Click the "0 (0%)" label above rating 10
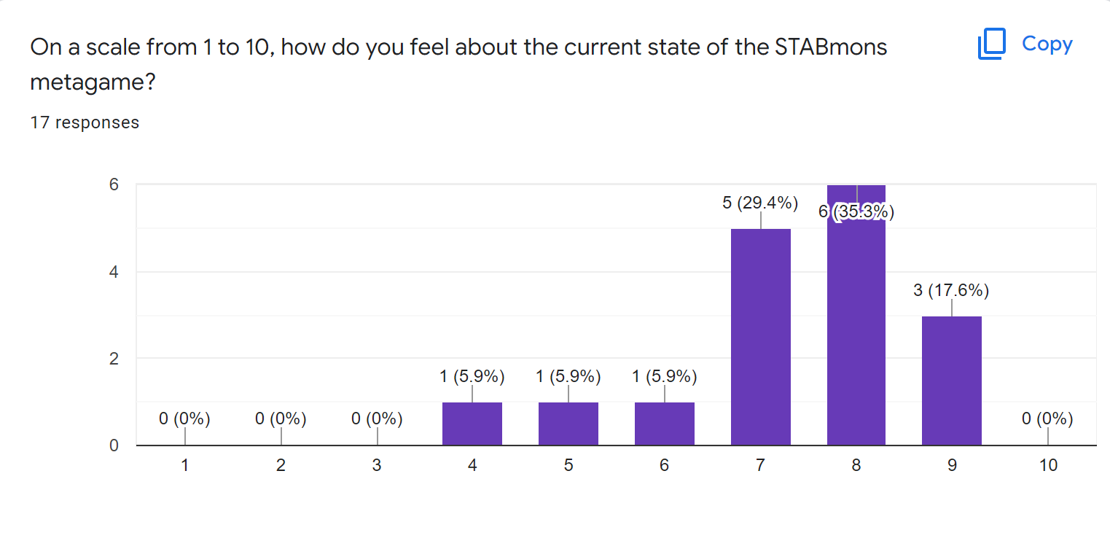1110x549 pixels. 1047,419
